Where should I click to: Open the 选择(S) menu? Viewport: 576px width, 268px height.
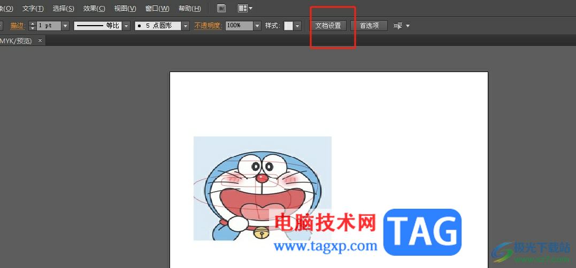pos(63,8)
